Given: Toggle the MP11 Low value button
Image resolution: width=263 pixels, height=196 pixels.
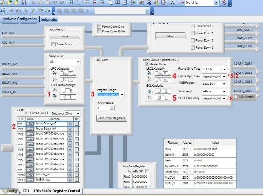Looking at the screenshot, I should tap(30, 180).
